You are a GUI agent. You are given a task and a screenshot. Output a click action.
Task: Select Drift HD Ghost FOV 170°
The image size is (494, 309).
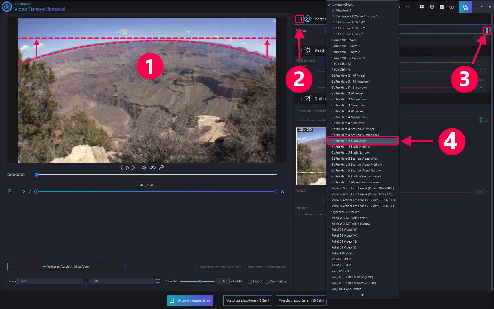[x=362, y=22]
